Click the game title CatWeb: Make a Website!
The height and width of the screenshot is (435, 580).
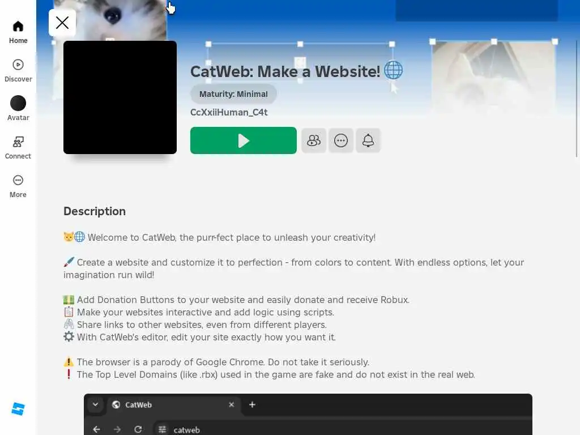pos(285,71)
